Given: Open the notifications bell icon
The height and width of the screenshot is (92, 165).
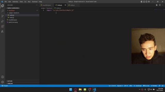Looking at the screenshot, I should point(163,86).
